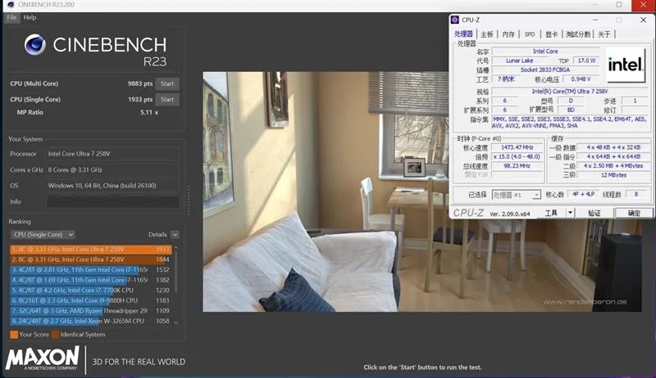Click the CPU-Z code name Lunar Lake
Screen dimensions: 656x378
point(519,61)
